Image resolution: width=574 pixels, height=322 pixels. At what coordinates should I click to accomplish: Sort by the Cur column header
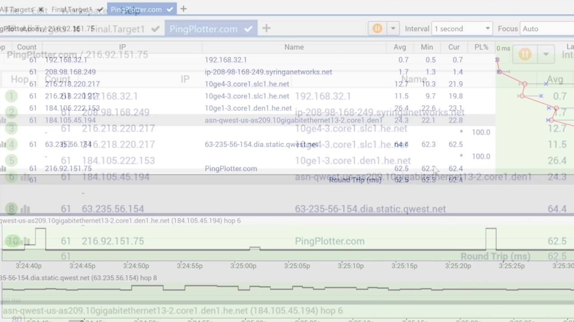pos(454,47)
